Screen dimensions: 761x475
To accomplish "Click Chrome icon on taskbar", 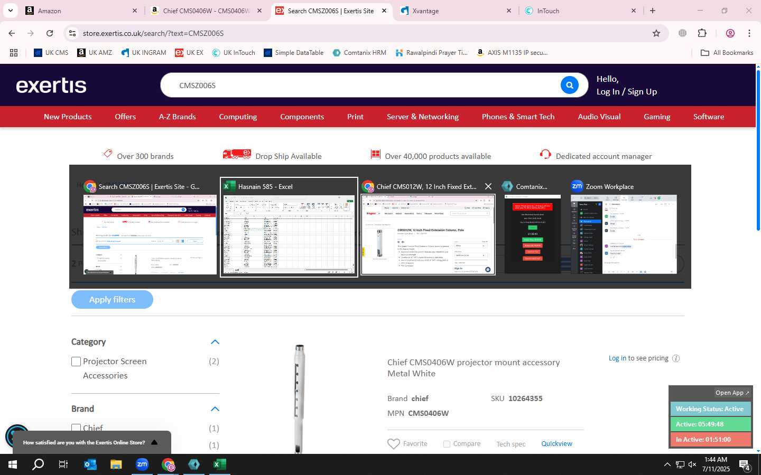I will [x=168, y=464].
